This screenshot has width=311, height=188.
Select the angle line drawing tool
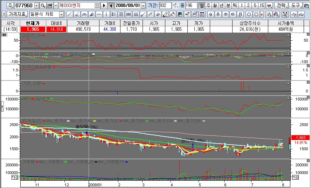click(77, 14)
